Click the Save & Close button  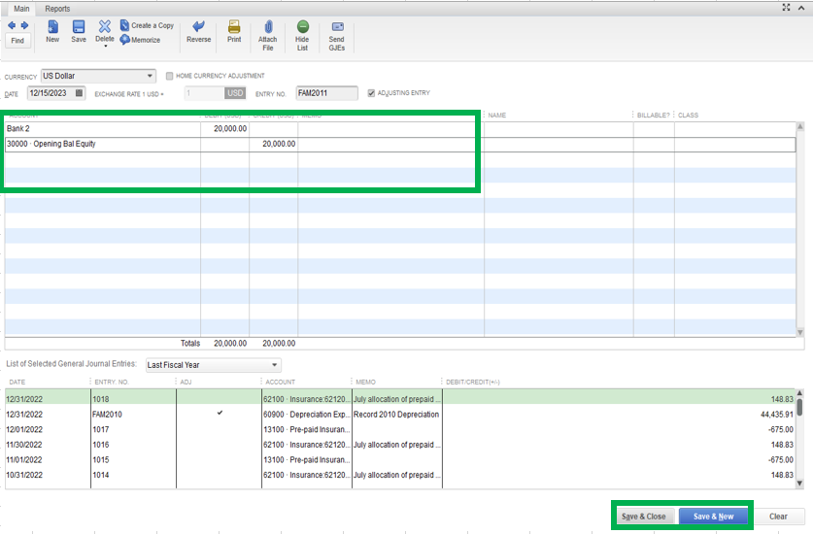(x=643, y=517)
